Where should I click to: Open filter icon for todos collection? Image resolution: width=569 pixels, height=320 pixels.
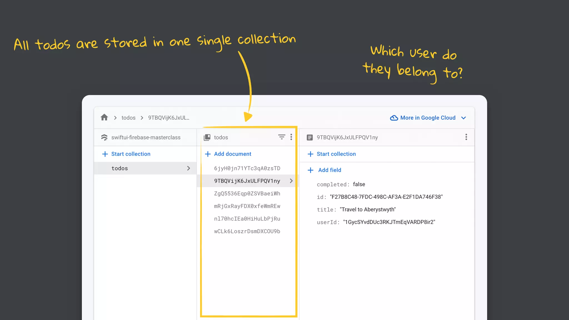pos(281,137)
